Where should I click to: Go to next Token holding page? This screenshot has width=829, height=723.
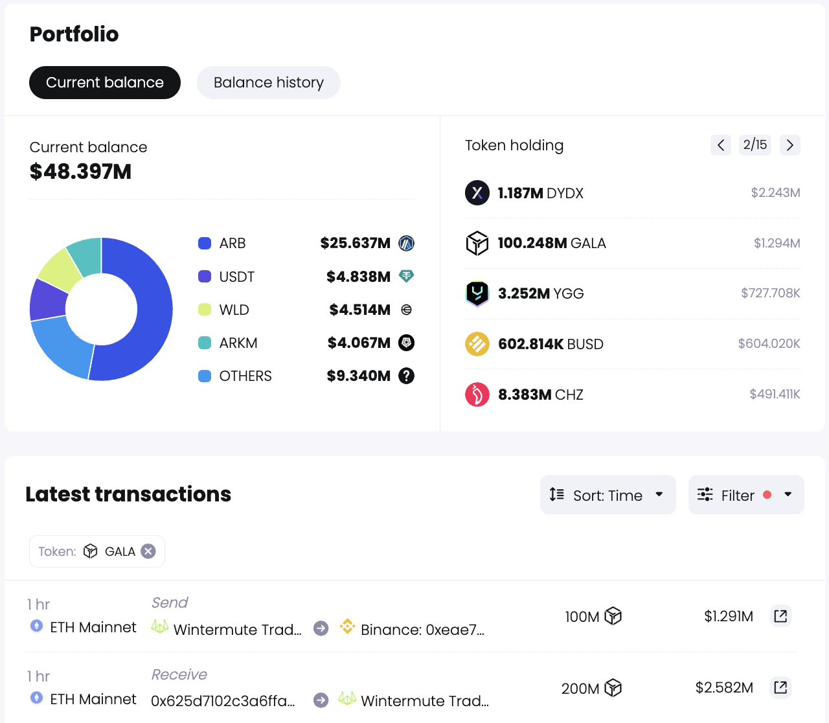click(x=789, y=145)
